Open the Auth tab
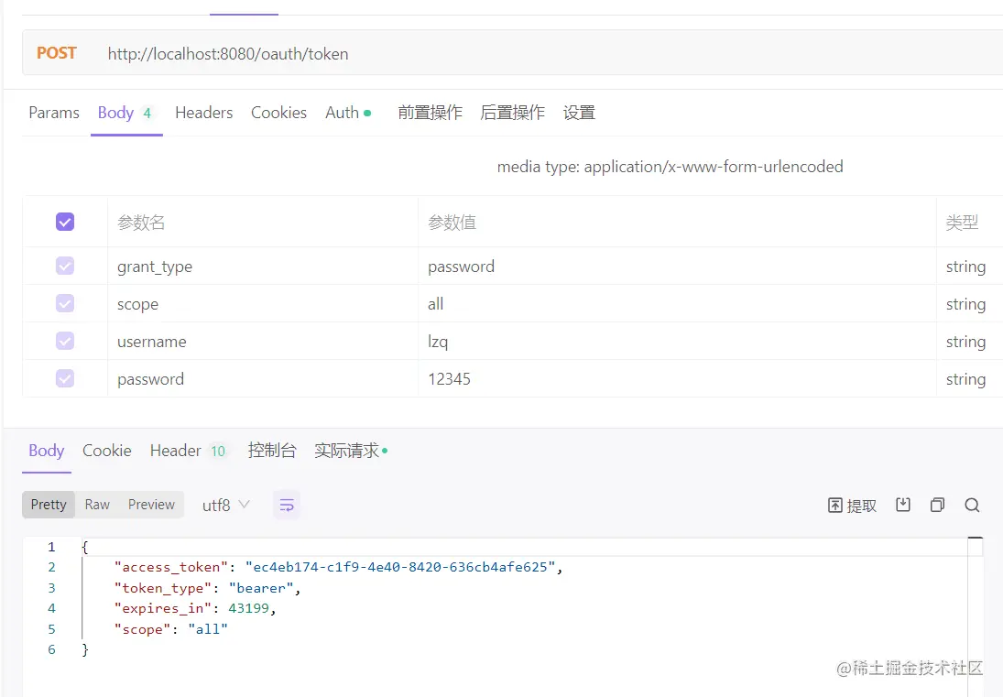This screenshot has width=1003, height=697. (x=347, y=113)
